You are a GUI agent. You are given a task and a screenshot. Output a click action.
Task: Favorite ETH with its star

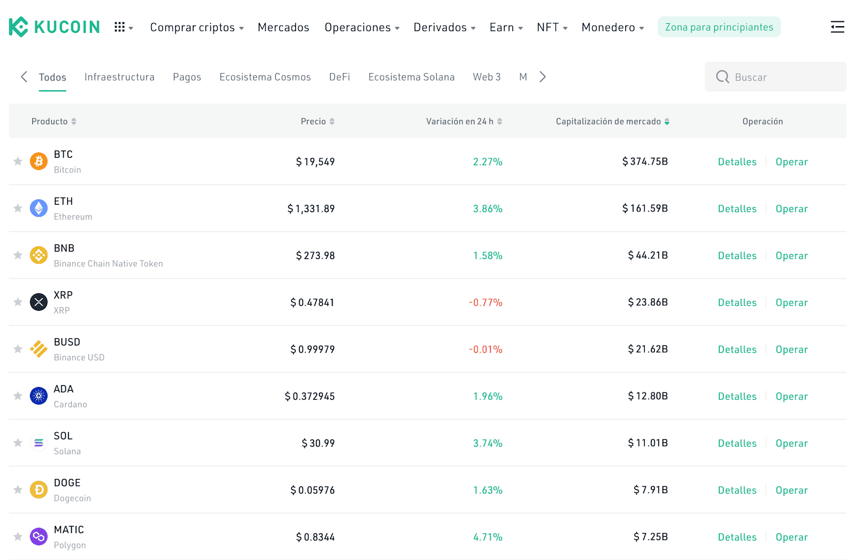click(x=18, y=208)
